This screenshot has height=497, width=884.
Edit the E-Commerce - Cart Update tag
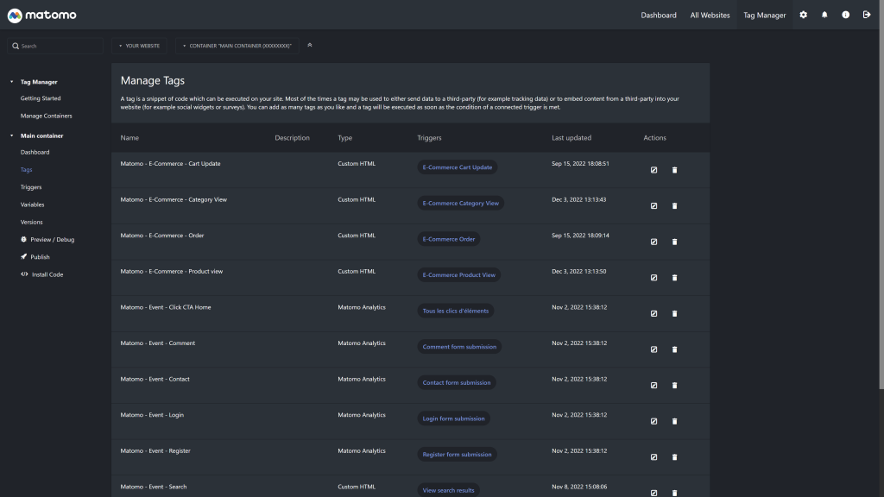point(654,170)
